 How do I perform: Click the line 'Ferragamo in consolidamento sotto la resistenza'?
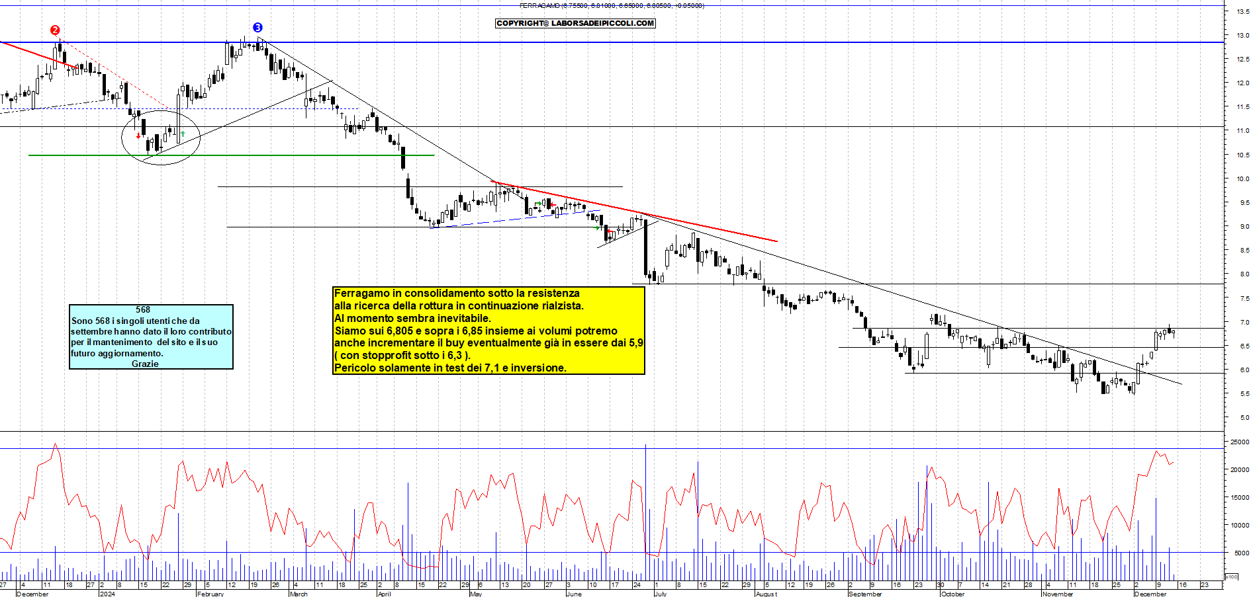[x=457, y=293]
